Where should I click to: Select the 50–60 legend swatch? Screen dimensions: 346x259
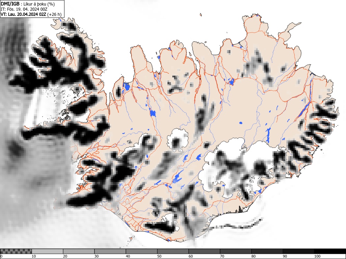point(173,251)
